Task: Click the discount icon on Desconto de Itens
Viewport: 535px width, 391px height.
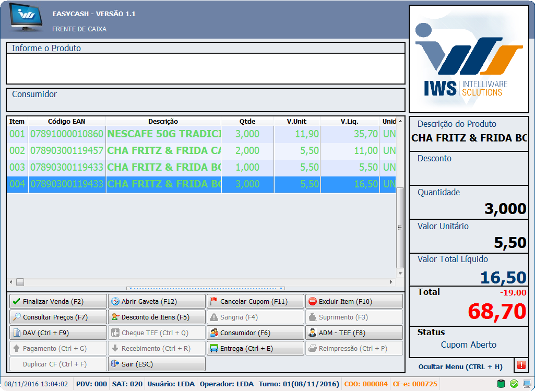Action: click(x=115, y=317)
